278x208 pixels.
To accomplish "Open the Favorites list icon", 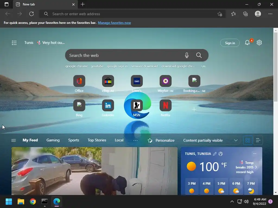I will pyautogui.click(x=233, y=14).
